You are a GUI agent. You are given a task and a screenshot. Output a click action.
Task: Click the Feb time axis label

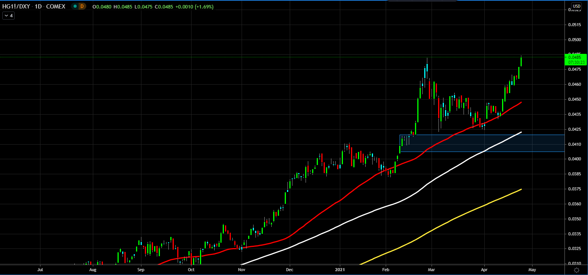[x=386, y=270]
